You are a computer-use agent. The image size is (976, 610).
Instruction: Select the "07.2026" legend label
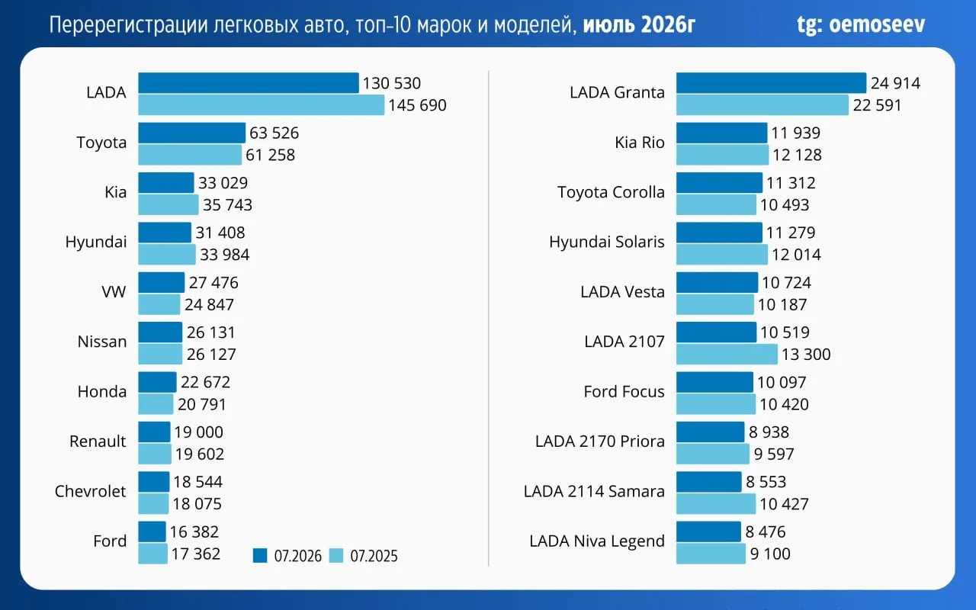298,557
